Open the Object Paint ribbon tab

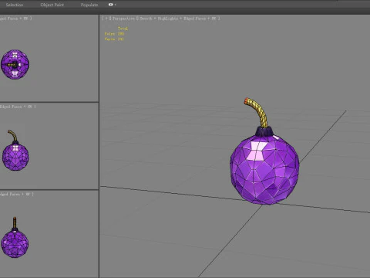coord(52,5)
